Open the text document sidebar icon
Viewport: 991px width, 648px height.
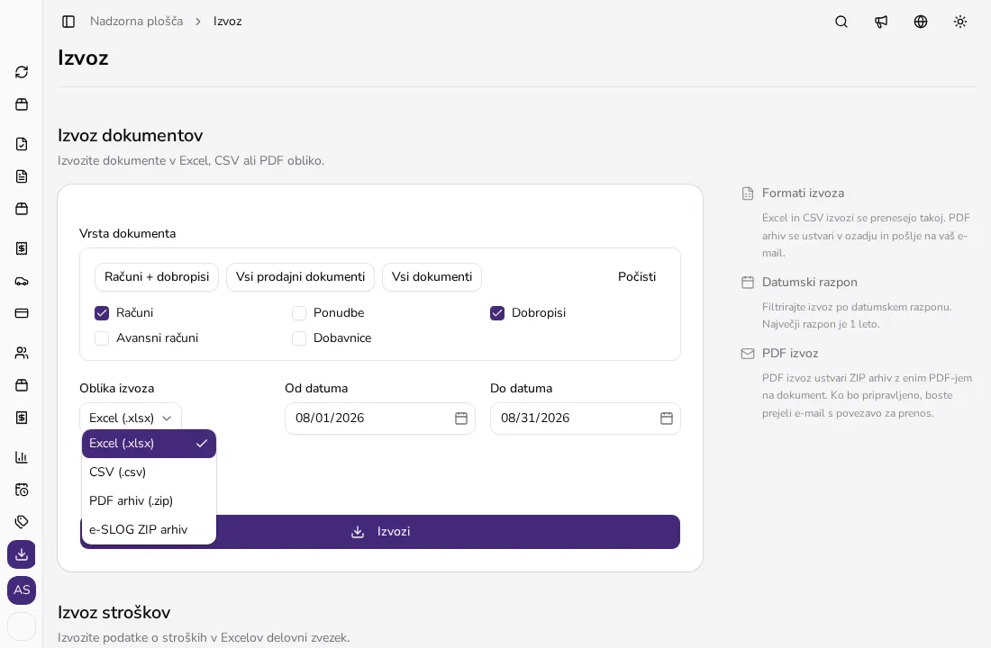(x=22, y=176)
